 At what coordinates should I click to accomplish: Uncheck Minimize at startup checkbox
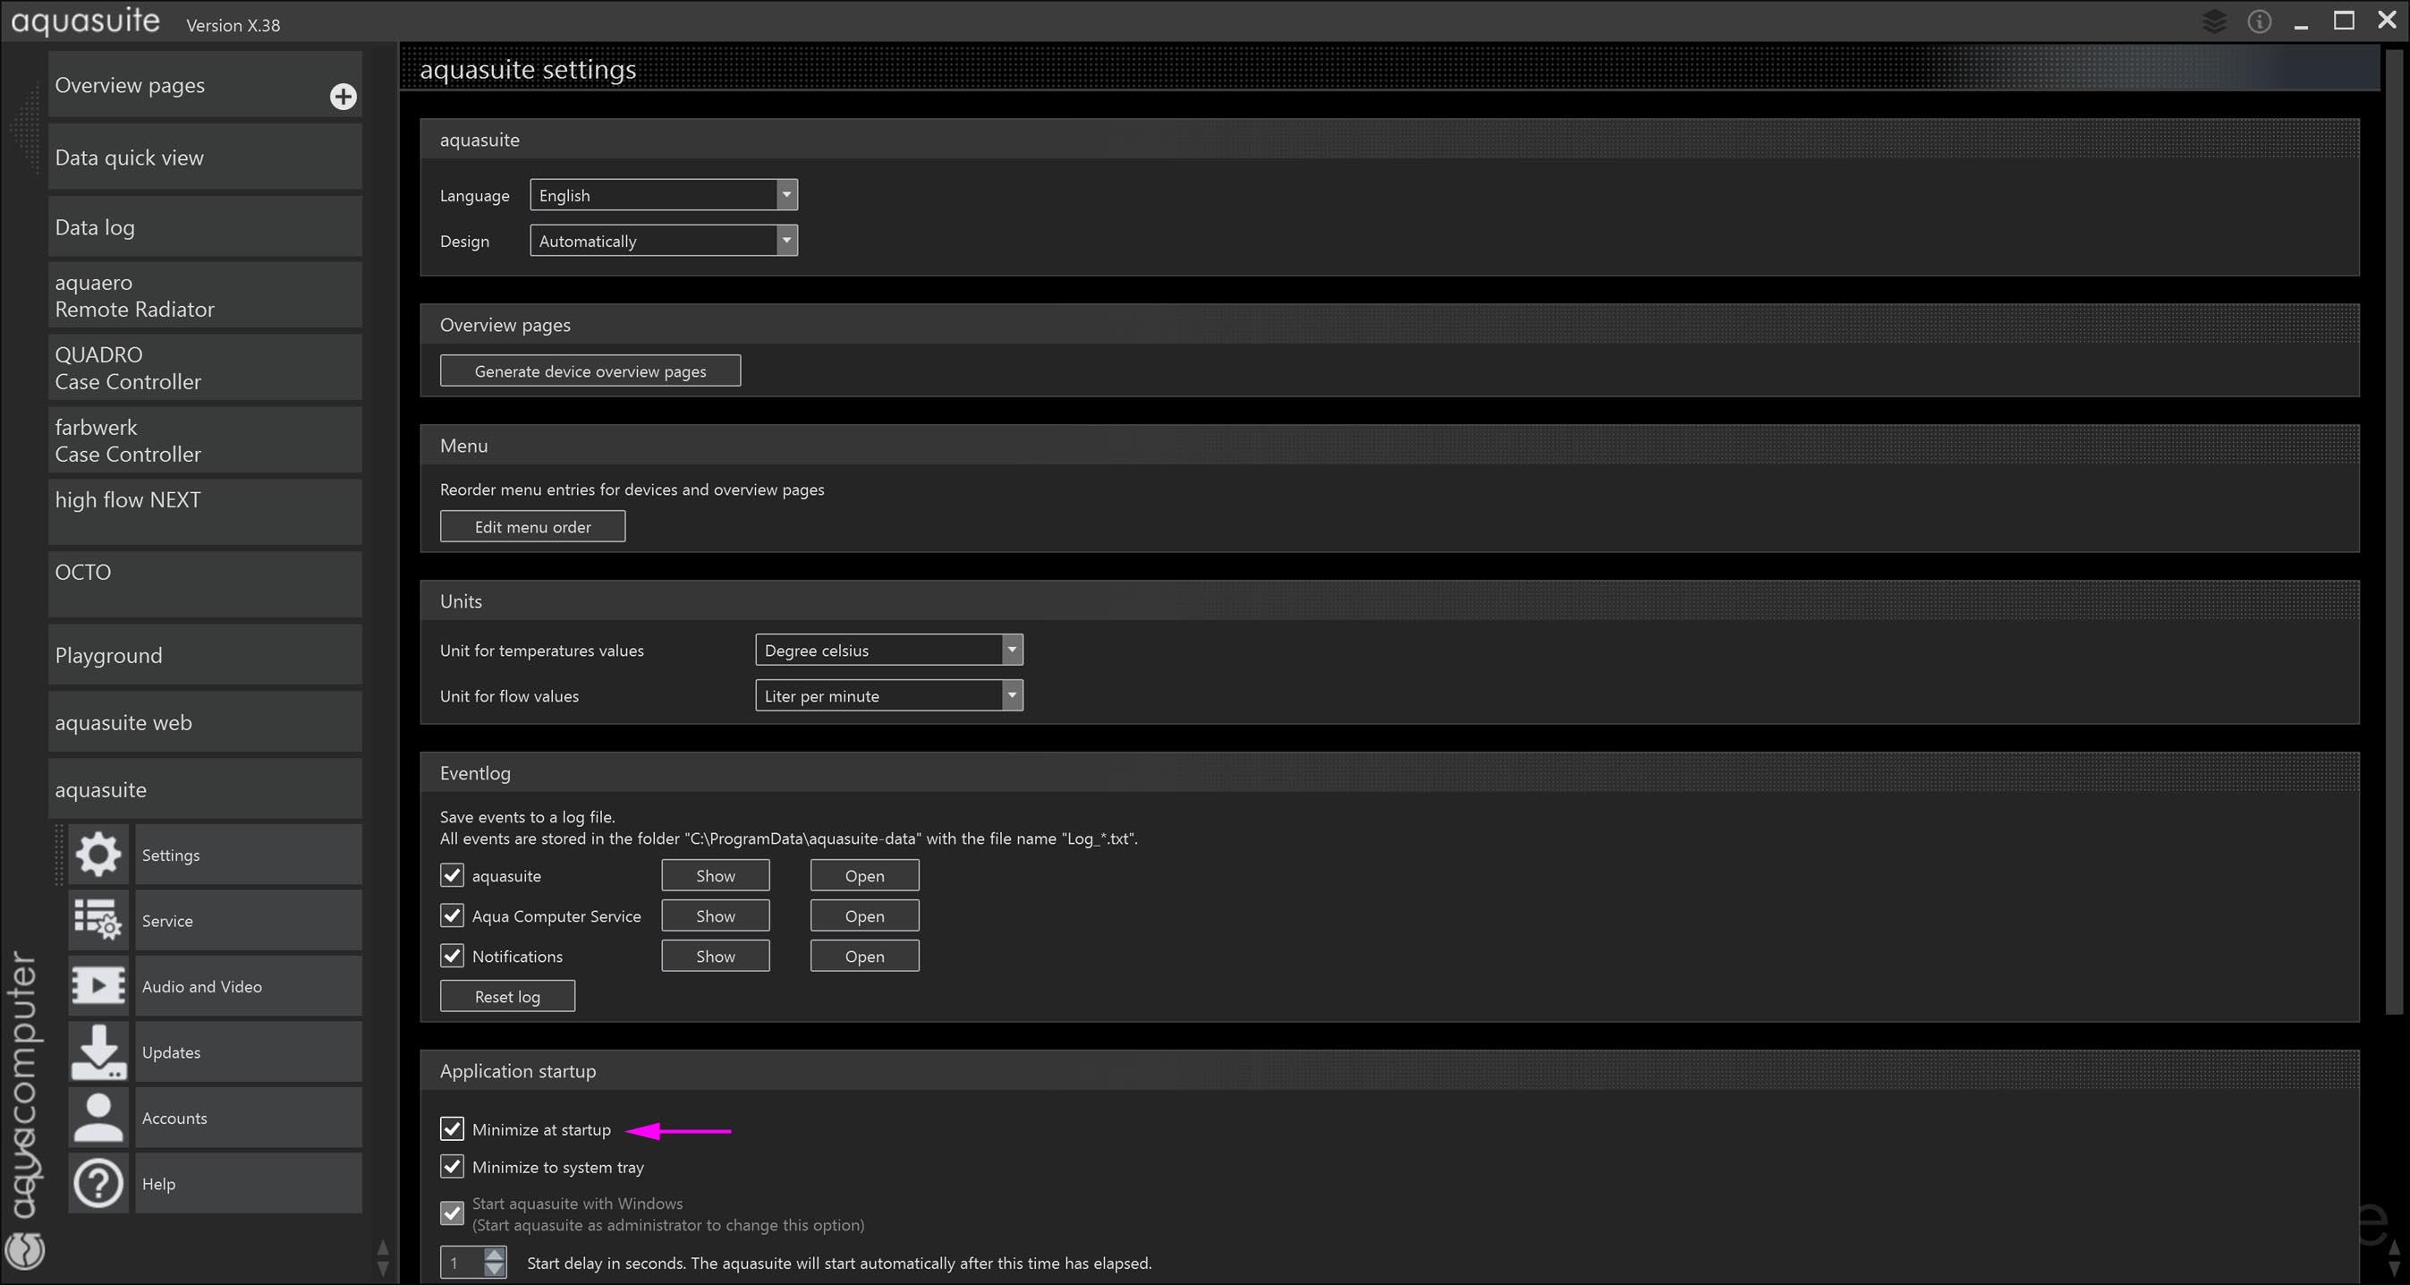tap(452, 1128)
